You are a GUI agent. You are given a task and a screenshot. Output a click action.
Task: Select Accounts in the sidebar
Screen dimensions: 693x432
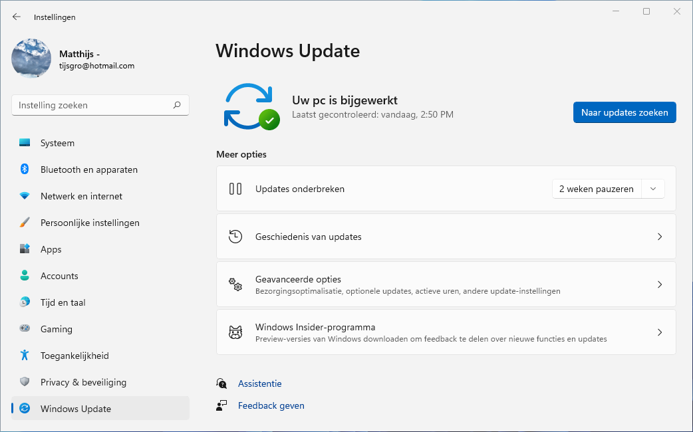click(x=59, y=276)
